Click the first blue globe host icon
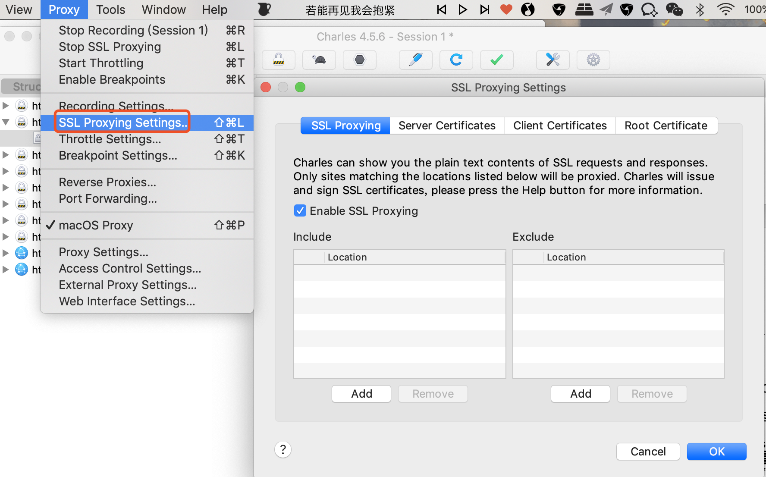Viewport: 766px width, 477px height. (22, 253)
